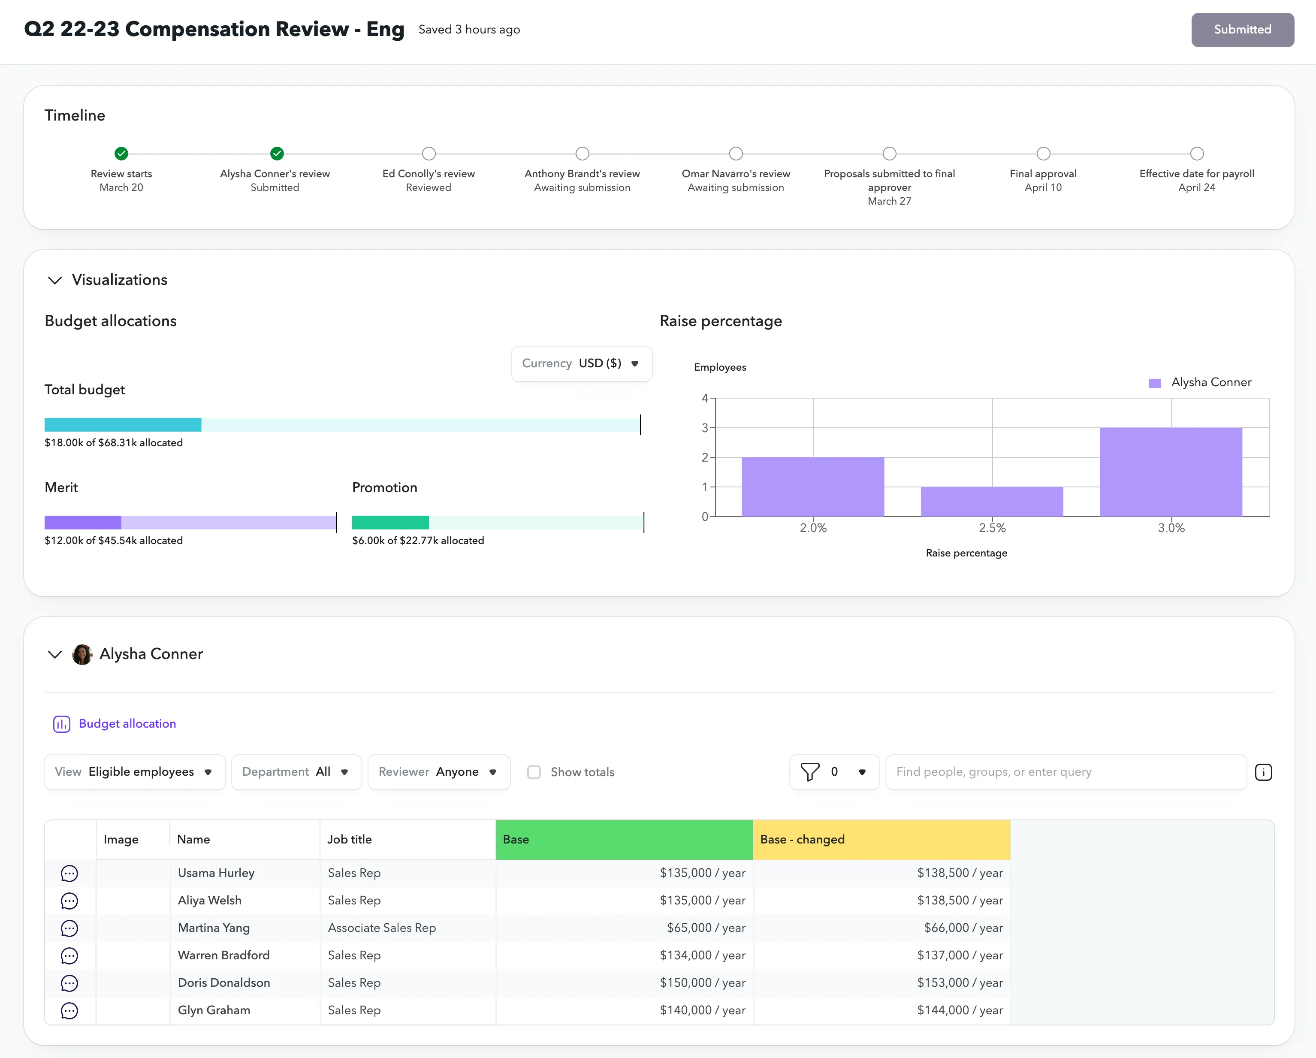Click the $150,000 / year base cell
The image size is (1316, 1058).
(625, 983)
